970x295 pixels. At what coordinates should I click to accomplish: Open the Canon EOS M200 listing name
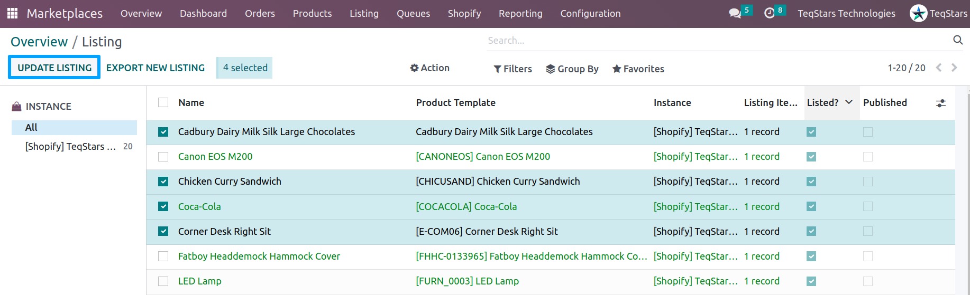[x=215, y=157]
